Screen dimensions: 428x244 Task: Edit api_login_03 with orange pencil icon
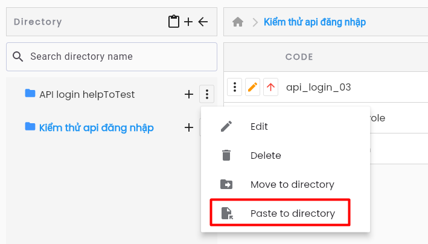tap(252, 87)
